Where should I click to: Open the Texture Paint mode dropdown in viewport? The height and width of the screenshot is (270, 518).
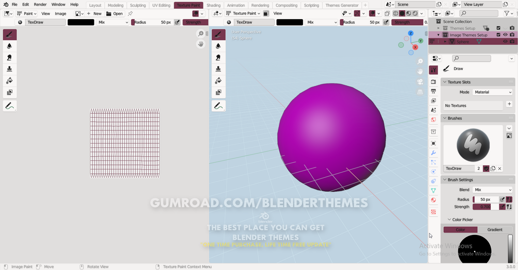tap(243, 13)
